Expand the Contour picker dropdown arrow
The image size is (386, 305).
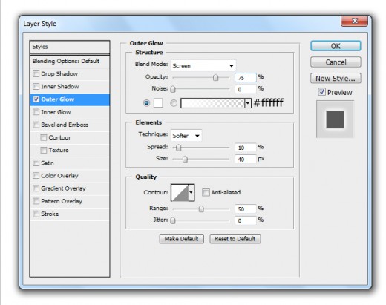point(191,192)
